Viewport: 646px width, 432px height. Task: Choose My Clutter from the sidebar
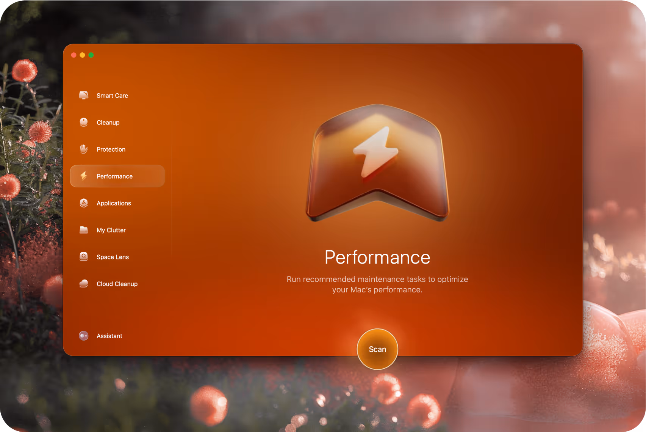click(111, 230)
